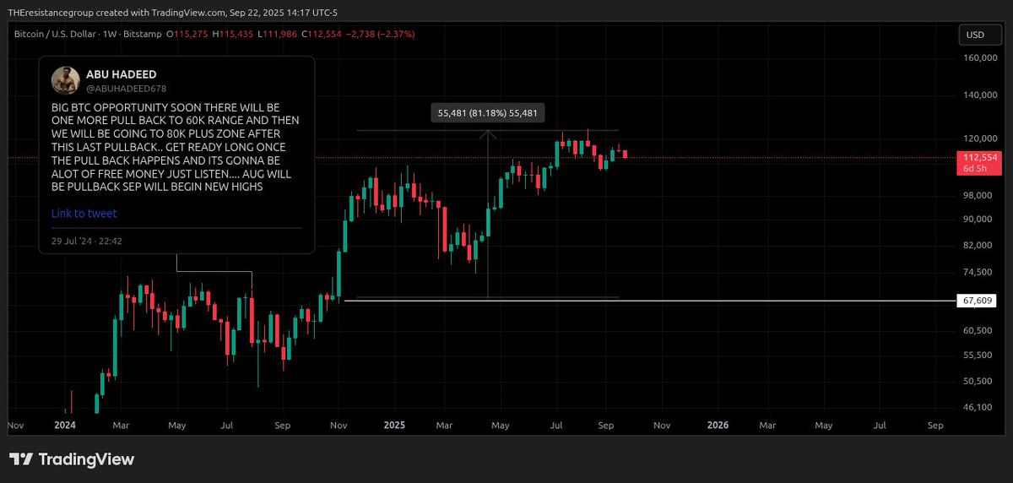Viewport: 1013px width, 483px height.
Task: Click the 55,481 (81.18%) measurement label
Action: [488, 112]
